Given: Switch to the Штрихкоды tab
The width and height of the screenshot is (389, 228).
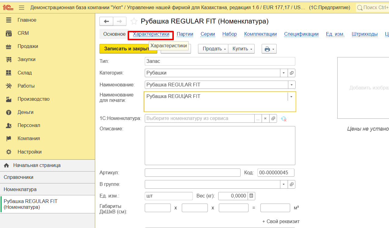Looking at the screenshot, I should tap(365, 34).
